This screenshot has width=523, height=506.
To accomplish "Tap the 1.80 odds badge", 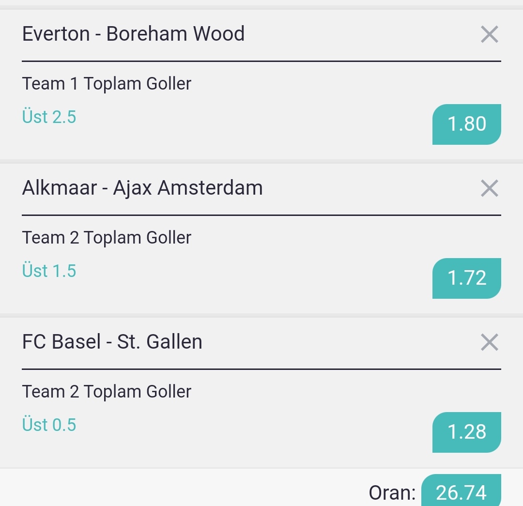I will coord(467,124).
